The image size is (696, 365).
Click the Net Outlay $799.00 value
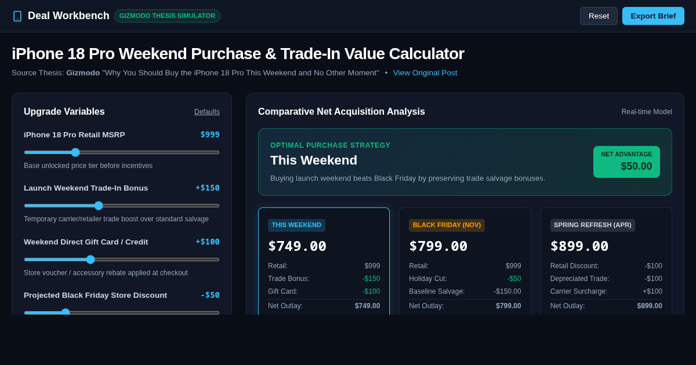[x=509, y=306]
